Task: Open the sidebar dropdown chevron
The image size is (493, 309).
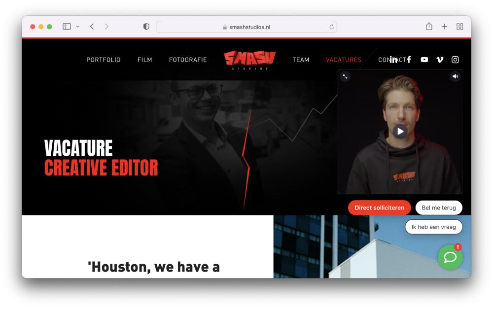Action: (x=78, y=27)
